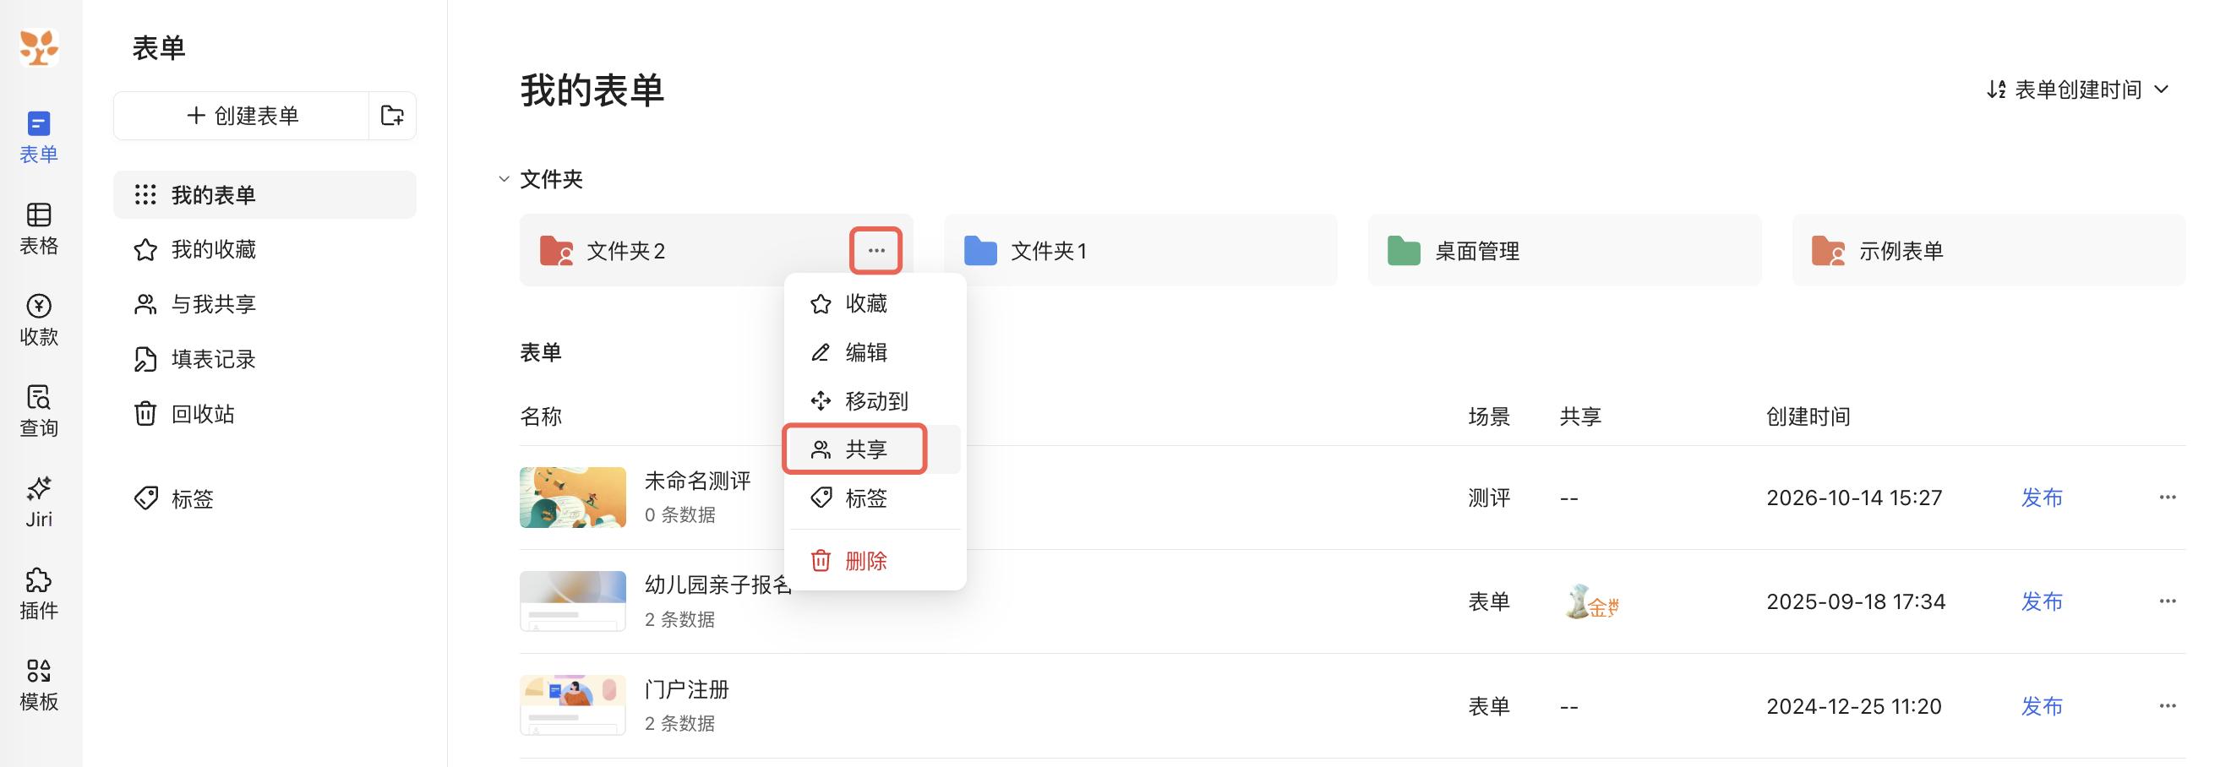Choose 共享 in the context menu

(875, 449)
